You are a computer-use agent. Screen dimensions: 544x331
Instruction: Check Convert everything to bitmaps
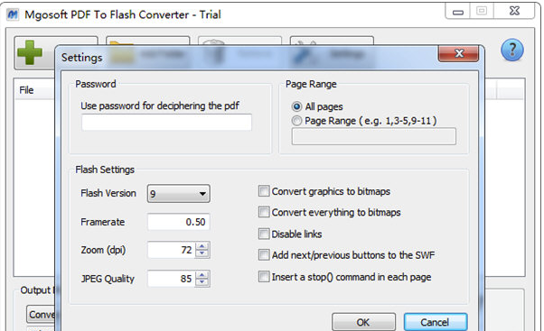tap(264, 212)
